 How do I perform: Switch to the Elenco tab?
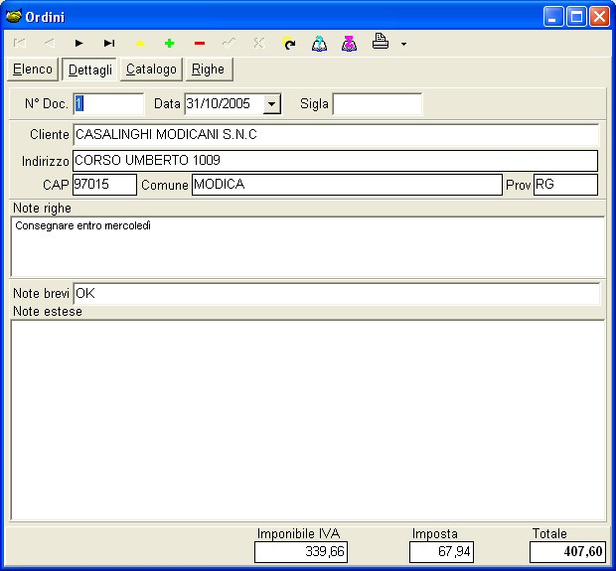(33, 70)
